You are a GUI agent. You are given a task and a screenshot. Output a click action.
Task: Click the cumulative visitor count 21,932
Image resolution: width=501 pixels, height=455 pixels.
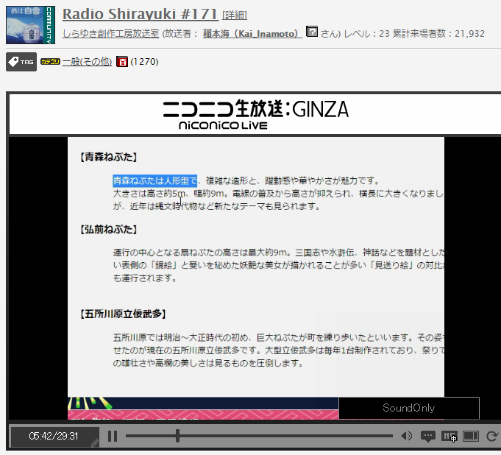[469, 34]
